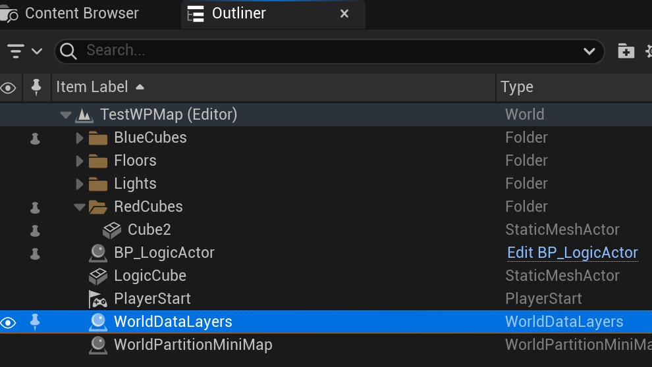Toggle the pin on WorldDataLayers row

[x=36, y=322]
